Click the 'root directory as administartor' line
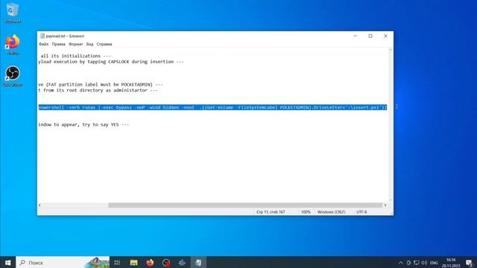Viewport: 477px width, 268px height. click(98, 90)
